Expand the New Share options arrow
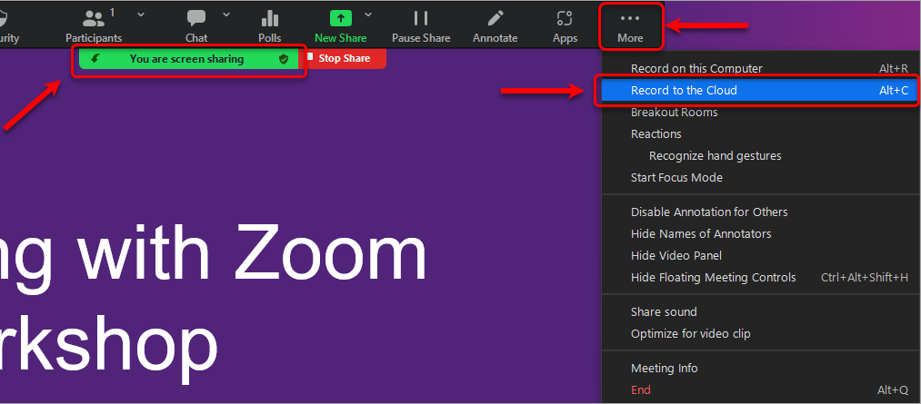The width and height of the screenshot is (921, 404). [368, 15]
